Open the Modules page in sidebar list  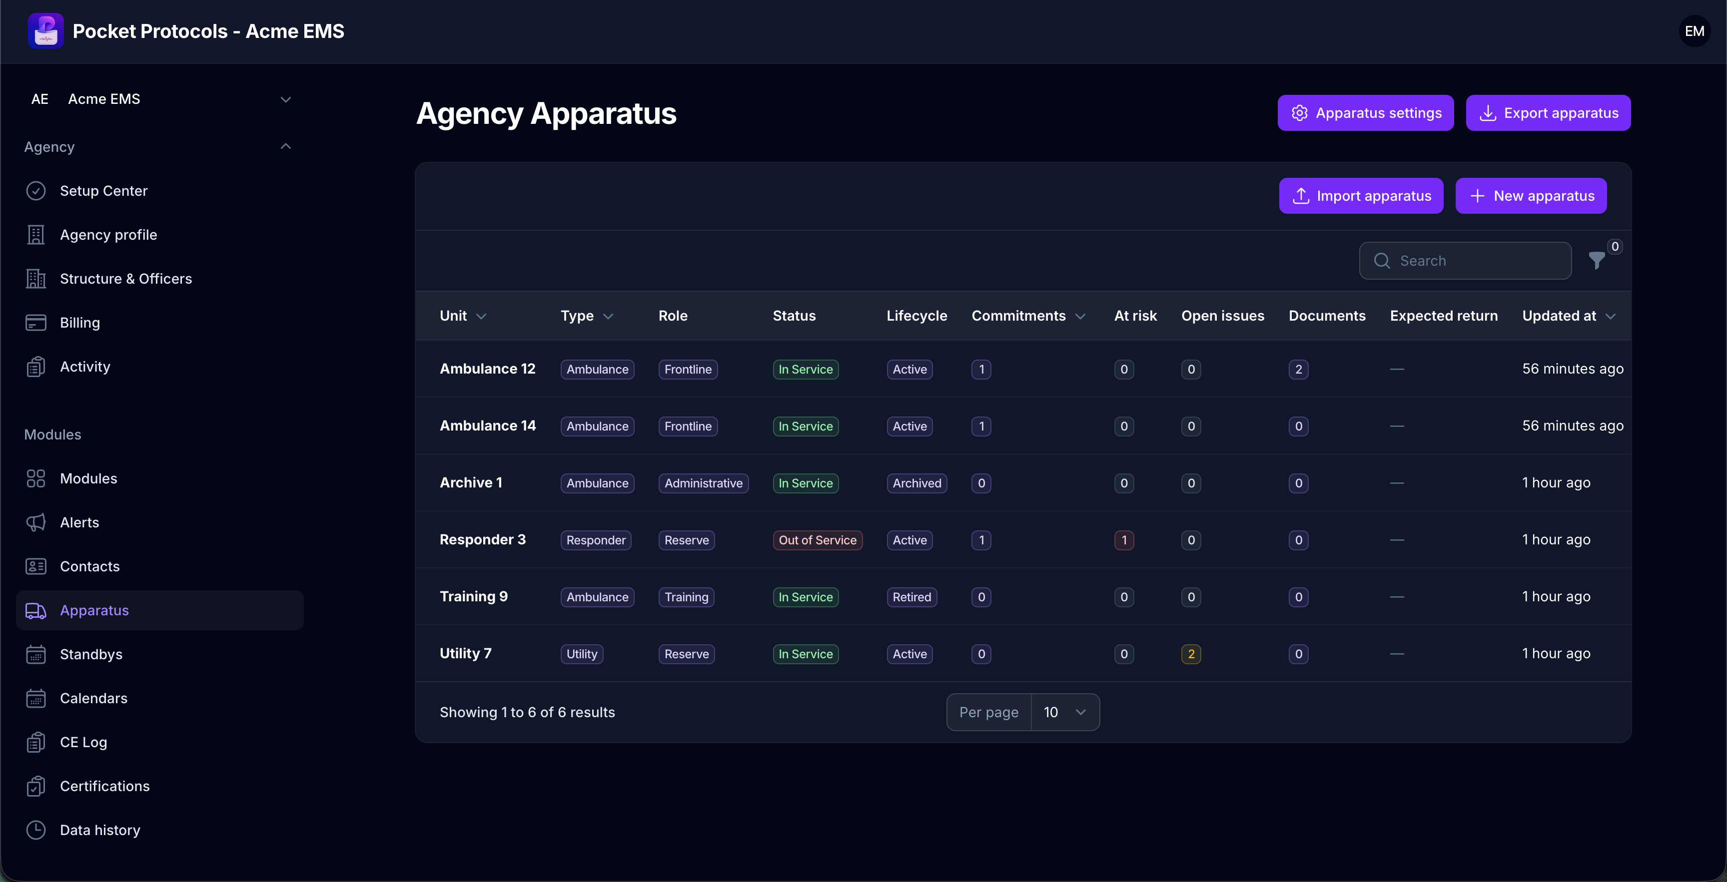click(x=160, y=478)
